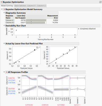
Task: Click the top-right data point in Column 6 1 plot
Action: (37, 47)
